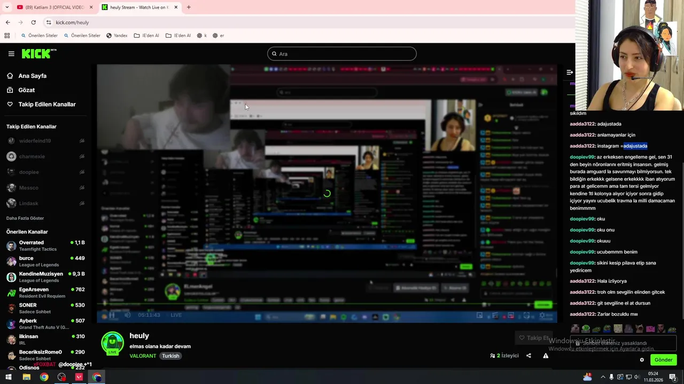Image resolution: width=684 pixels, height=384 pixels.
Task: Open the Kick hamburger menu
Action: tap(11, 54)
